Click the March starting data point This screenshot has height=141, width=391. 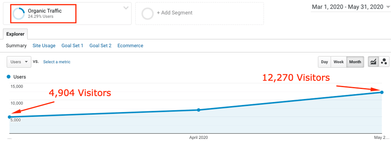10,117
